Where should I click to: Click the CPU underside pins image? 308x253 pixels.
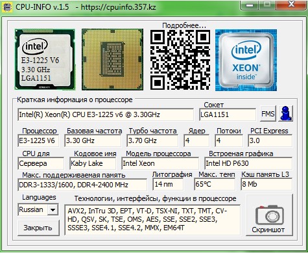point(112,59)
